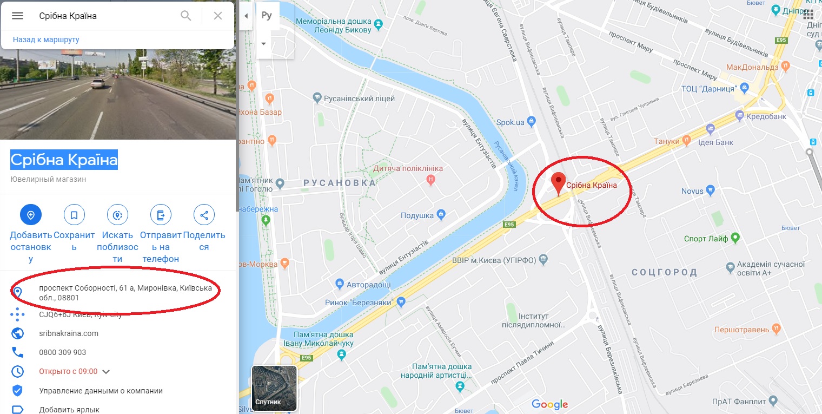The image size is (822, 414).
Task: Open the hamburger main menu
Action: 17,16
